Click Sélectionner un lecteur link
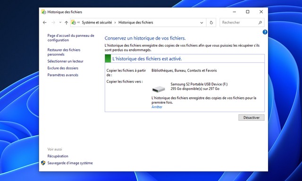 click(x=65, y=61)
